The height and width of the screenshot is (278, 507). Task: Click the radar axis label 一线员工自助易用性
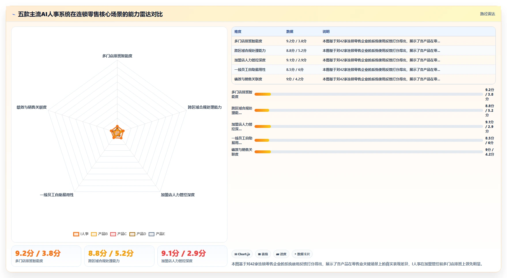(57, 195)
